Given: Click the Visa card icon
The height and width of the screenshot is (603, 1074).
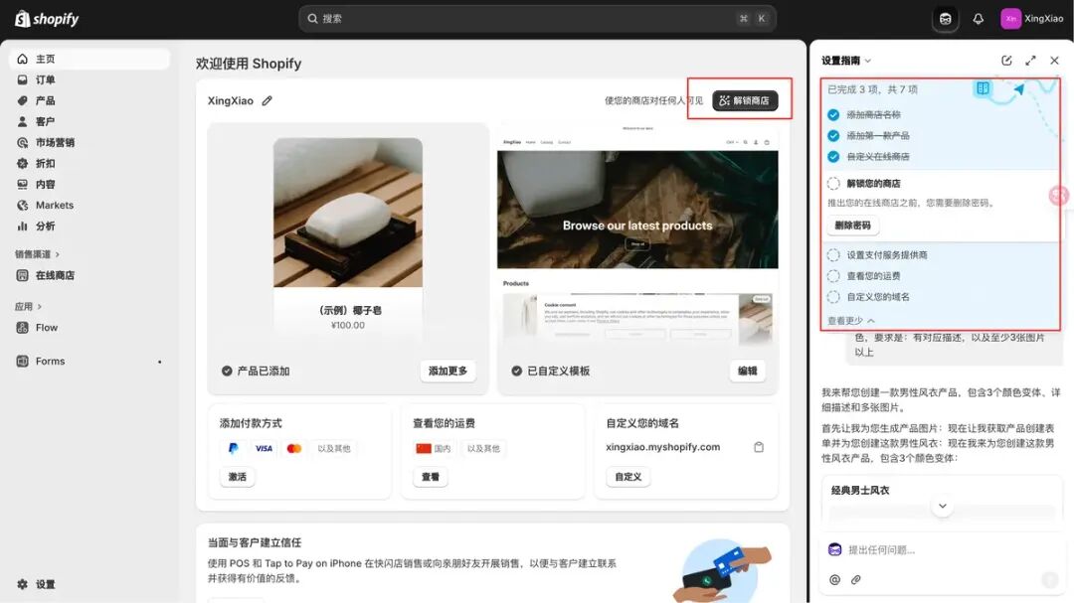Looking at the screenshot, I should (264, 448).
